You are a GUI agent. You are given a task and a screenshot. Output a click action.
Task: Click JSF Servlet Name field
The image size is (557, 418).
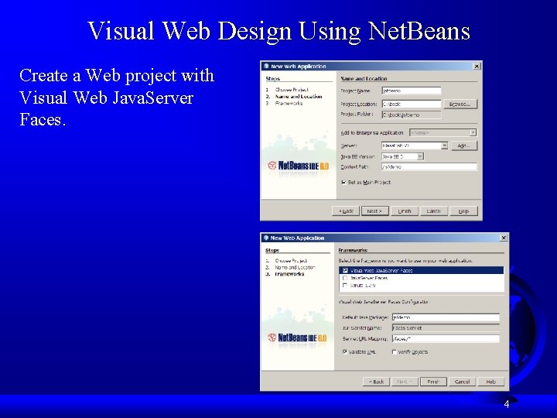point(446,327)
